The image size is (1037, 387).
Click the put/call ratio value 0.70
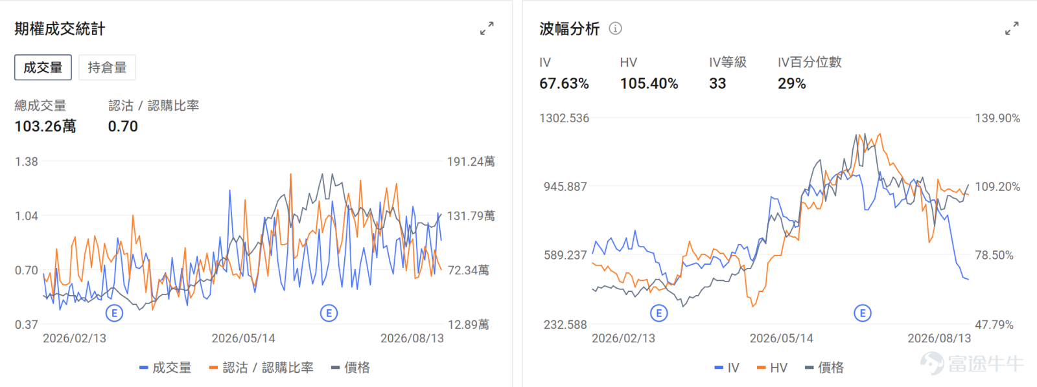pyautogui.click(x=123, y=126)
